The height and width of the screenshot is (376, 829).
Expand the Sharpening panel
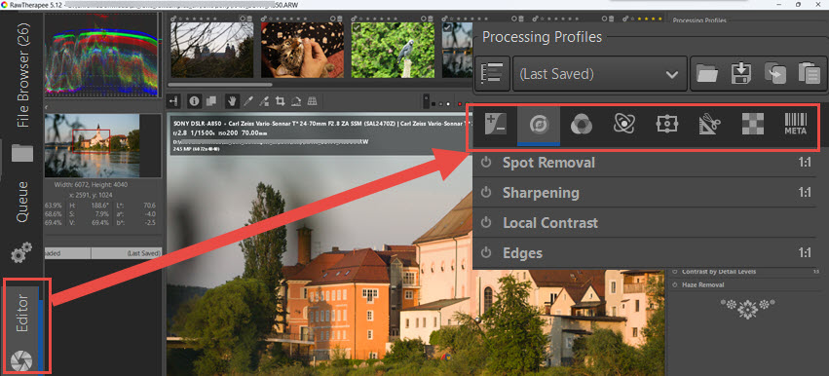point(541,193)
